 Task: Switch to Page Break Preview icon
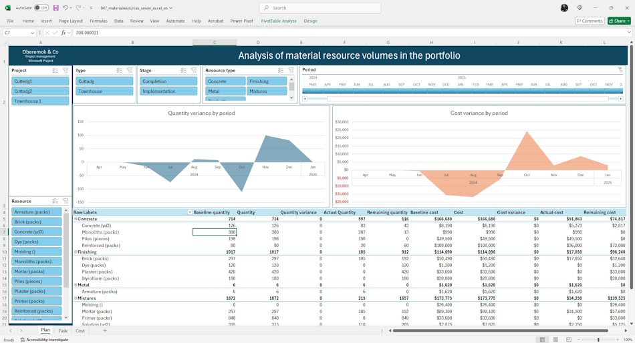point(569,340)
